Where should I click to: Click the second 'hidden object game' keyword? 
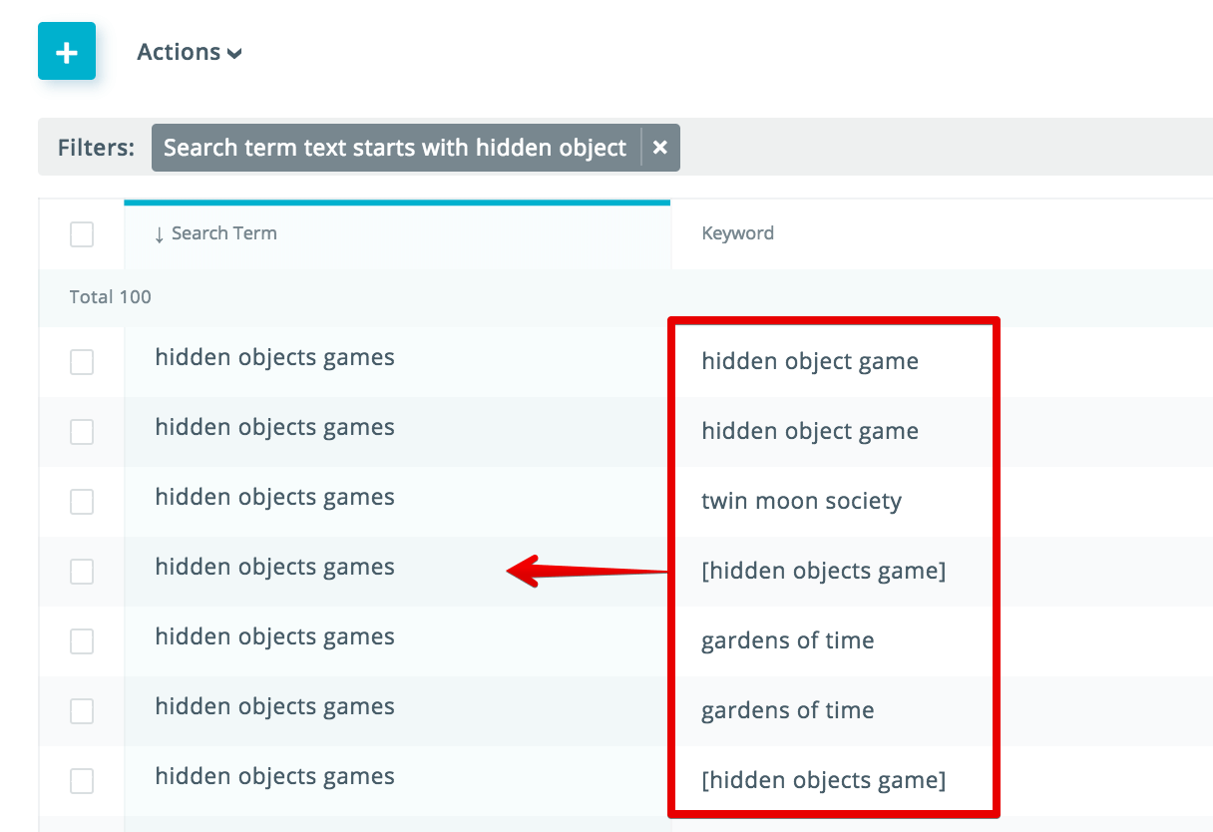pos(809,431)
